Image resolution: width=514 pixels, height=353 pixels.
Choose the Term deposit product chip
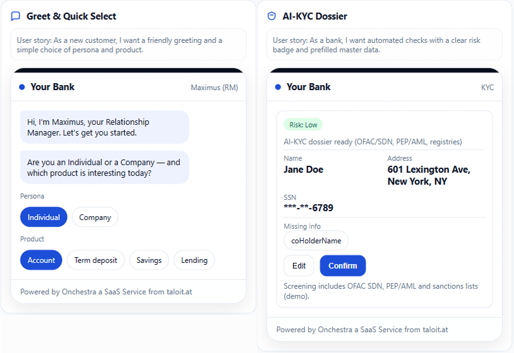95,260
